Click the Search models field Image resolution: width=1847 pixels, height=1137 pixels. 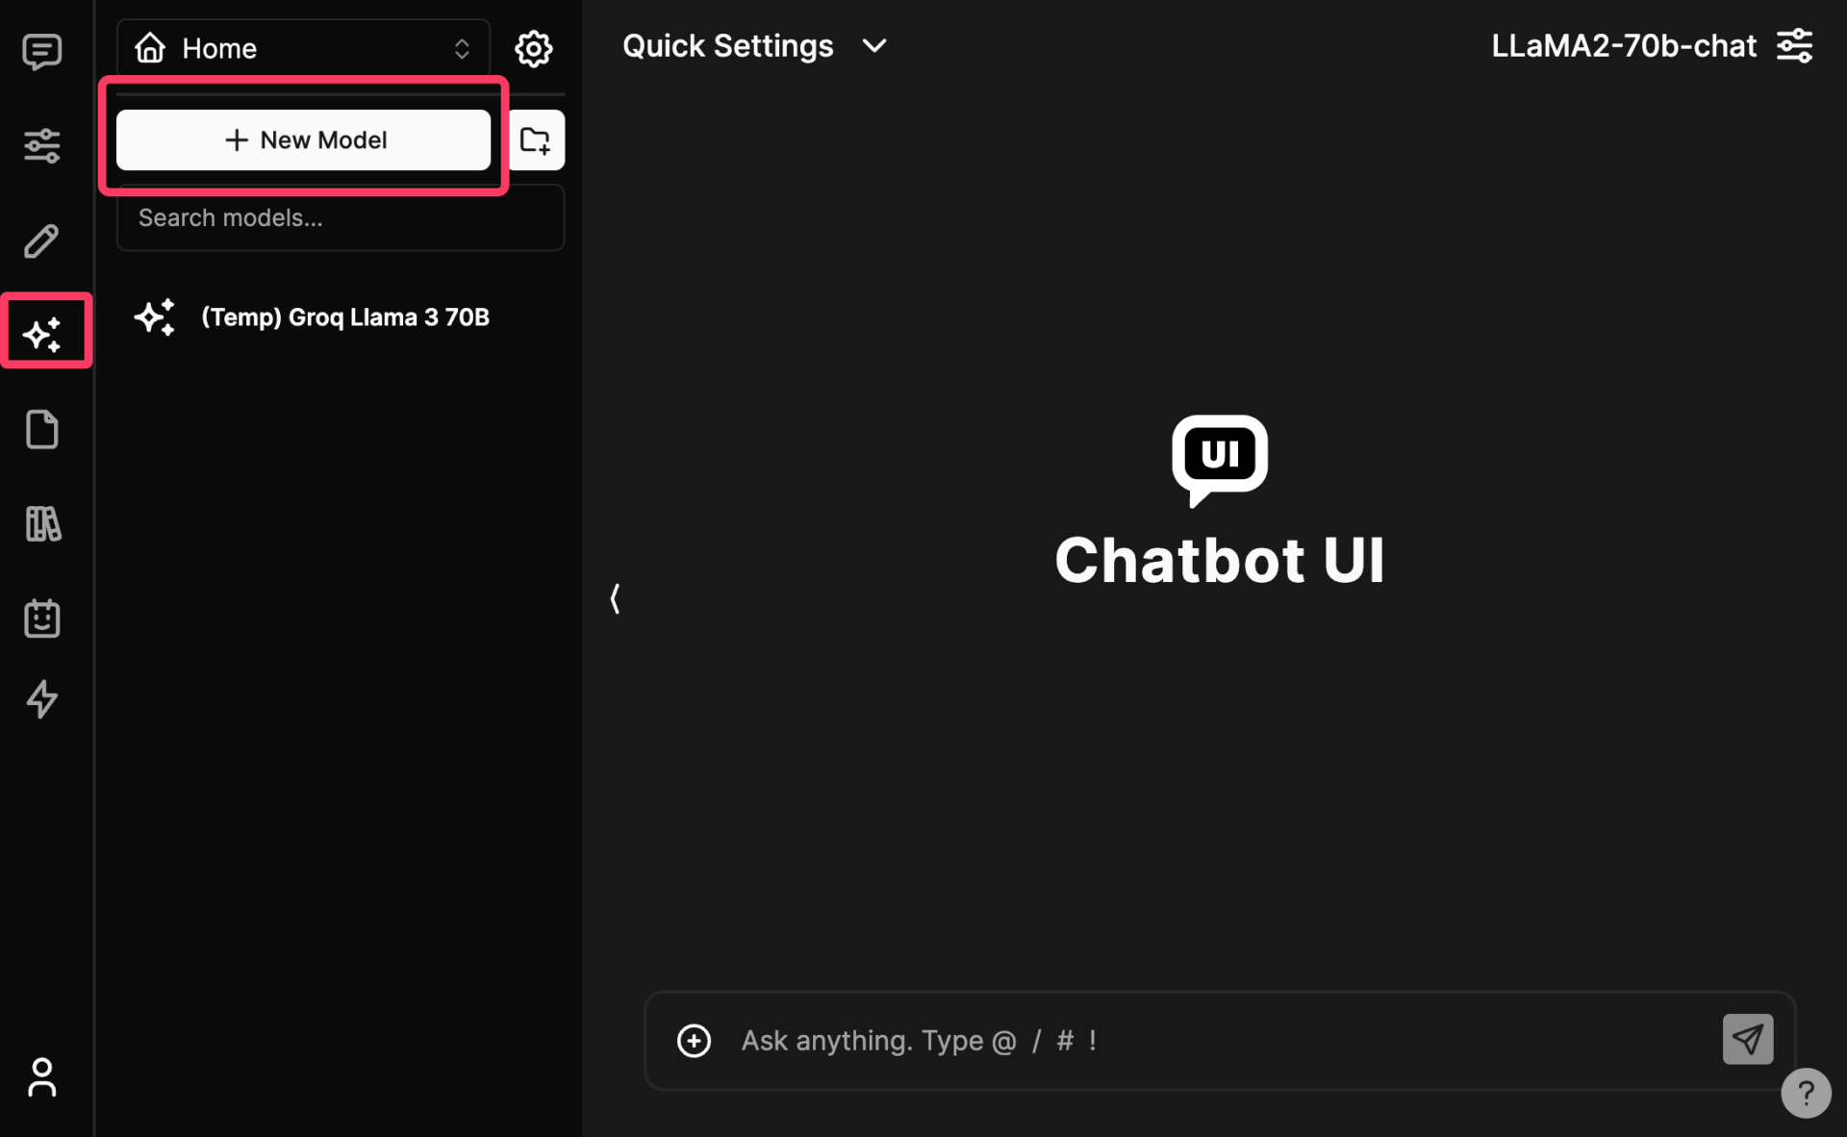[x=340, y=218]
